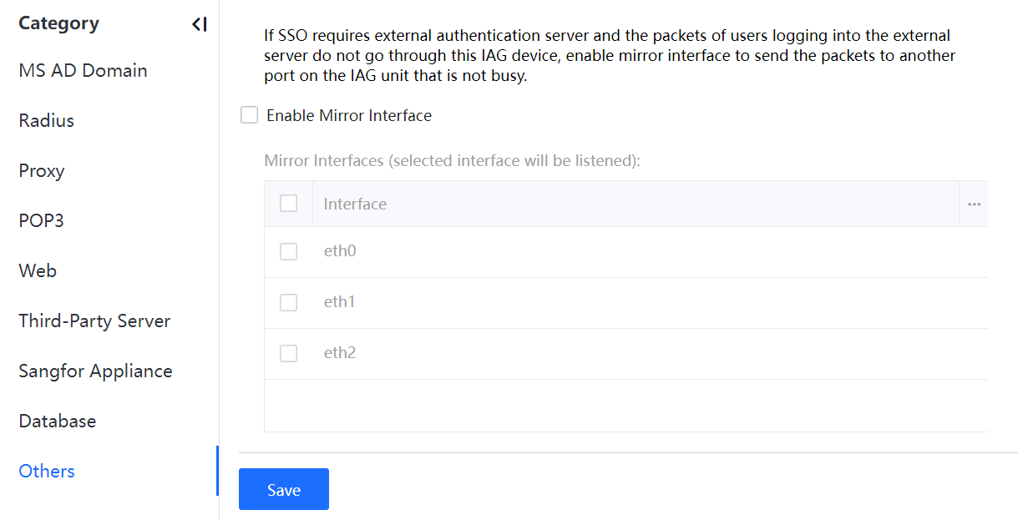Screen dimensions: 1018x520
Task: Open the Web category
Action: pyautogui.click(x=38, y=271)
